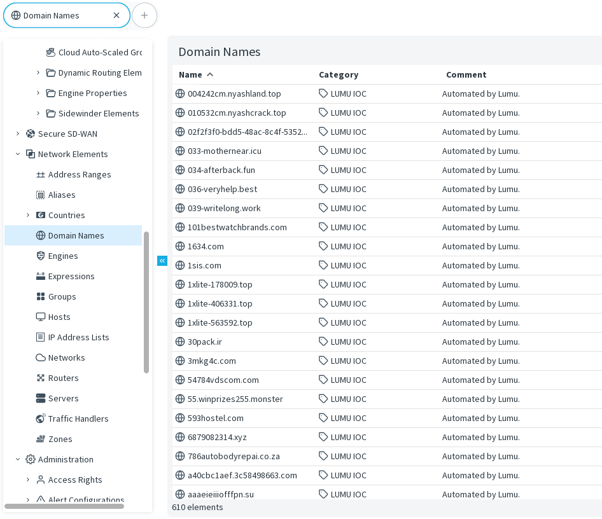Image resolution: width=602 pixels, height=519 pixels.
Task: Click LUMU IOC tag icon for 1634.com
Action: pyautogui.click(x=323, y=246)
